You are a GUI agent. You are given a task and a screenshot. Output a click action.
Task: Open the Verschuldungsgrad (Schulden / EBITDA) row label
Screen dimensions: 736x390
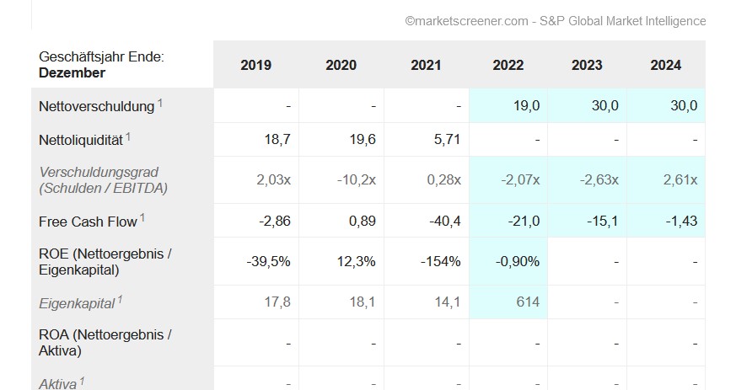[104, 180]
